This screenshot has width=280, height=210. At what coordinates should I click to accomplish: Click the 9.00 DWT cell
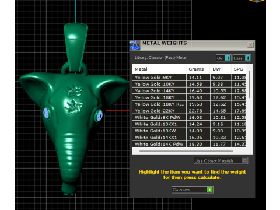pyautogui.click(x=220, y=131)
